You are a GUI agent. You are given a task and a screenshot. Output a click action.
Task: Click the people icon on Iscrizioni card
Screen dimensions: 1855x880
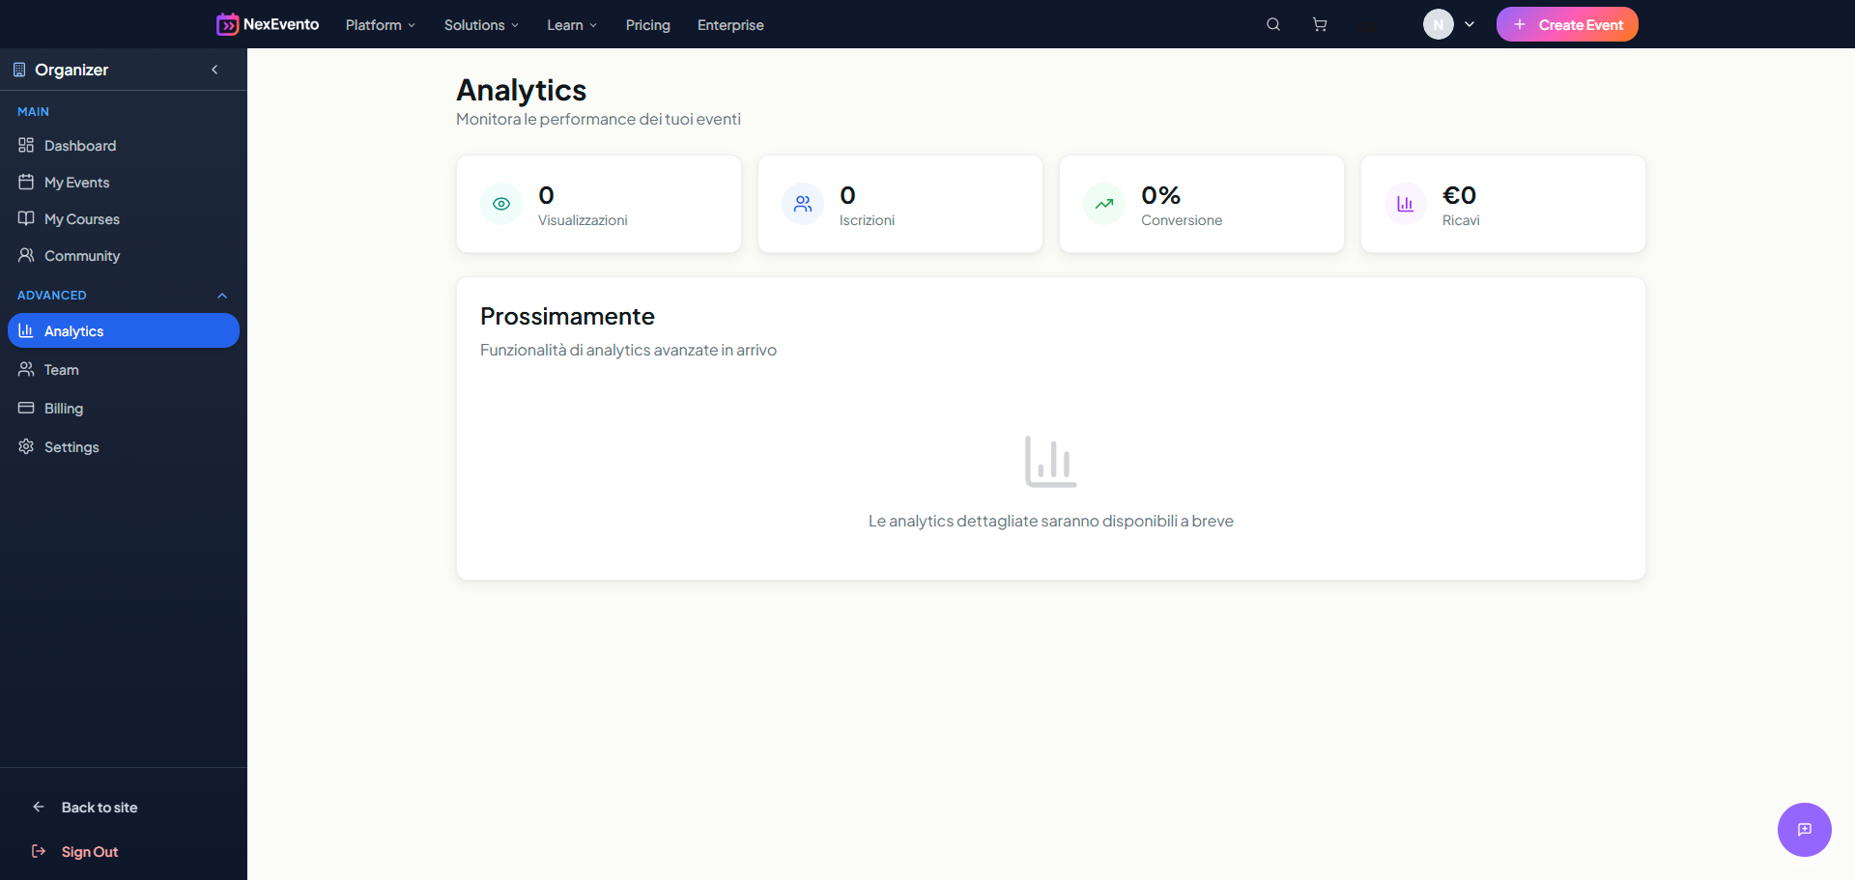802,204
